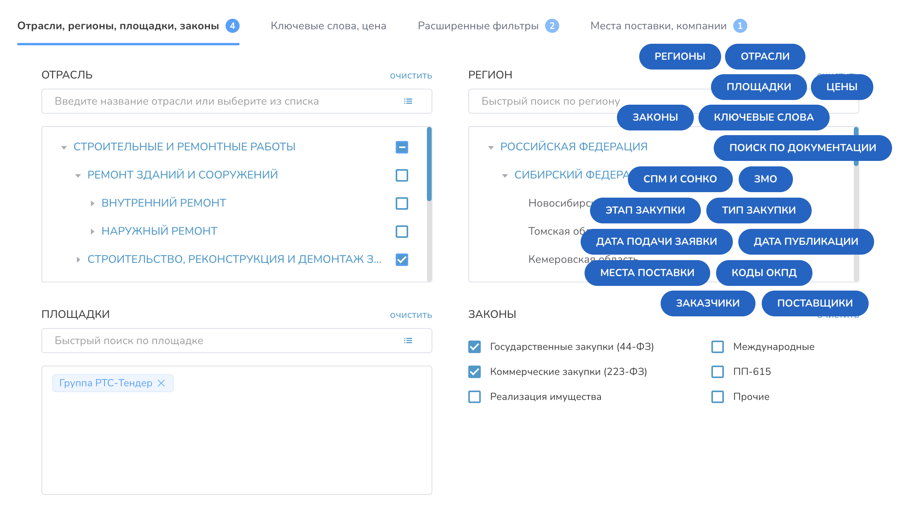The width and height of the screenshot is (910, 505).
Task: Enable the ПП-615 checkbox
Action: [x=718, y=372]
